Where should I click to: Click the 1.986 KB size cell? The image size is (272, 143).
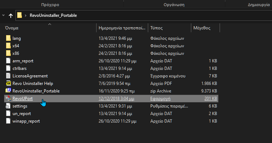point(209,84)
